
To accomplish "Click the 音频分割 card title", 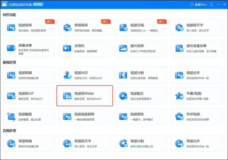I will (137, 141).
